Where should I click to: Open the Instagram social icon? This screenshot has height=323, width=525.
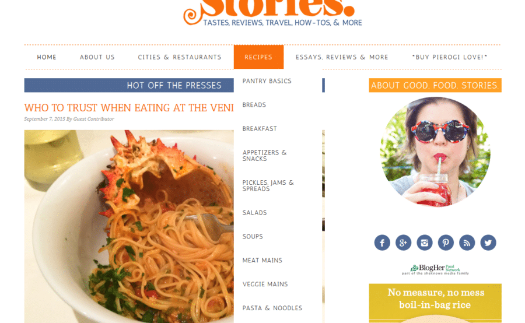point(425,243)
